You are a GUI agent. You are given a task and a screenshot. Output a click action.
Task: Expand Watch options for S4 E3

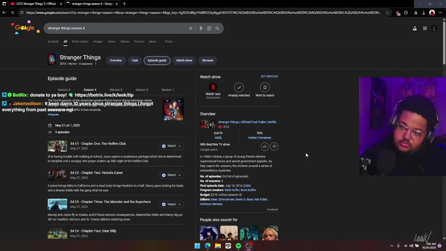coord(179,204)
